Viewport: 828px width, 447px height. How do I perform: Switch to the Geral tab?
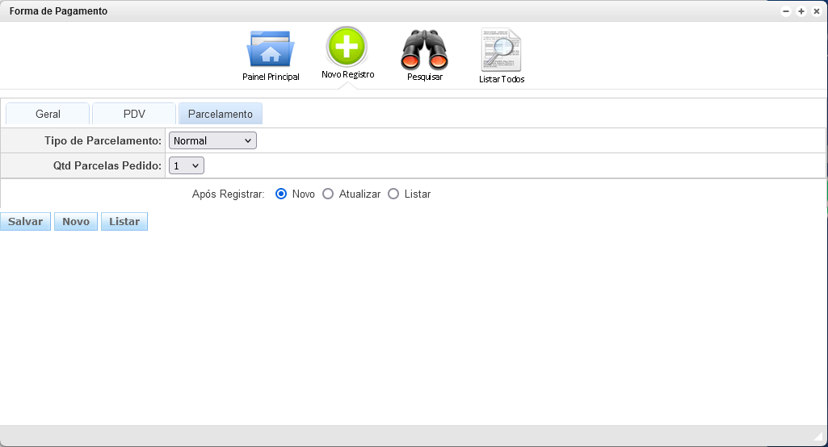(x=48, y=114)
